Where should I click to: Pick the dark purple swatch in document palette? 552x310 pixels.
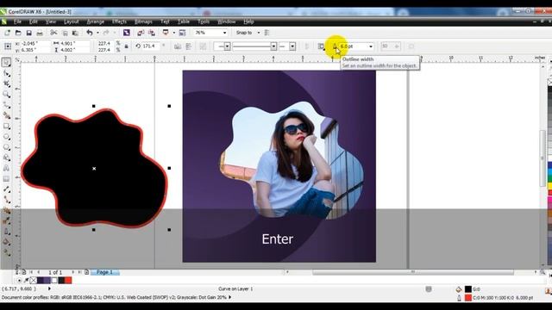[41, 280]
